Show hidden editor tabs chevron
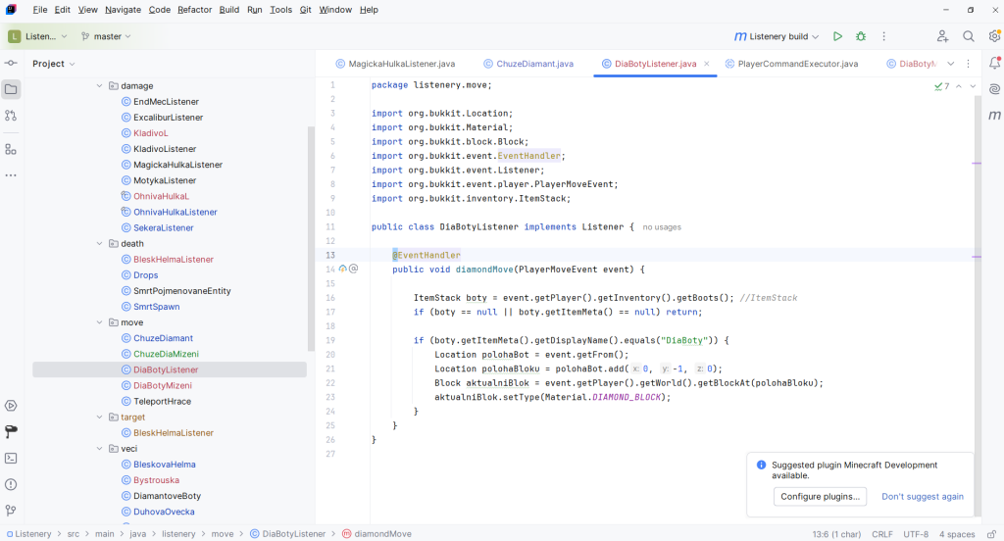1004x541 pixels. tap(951, 64)
